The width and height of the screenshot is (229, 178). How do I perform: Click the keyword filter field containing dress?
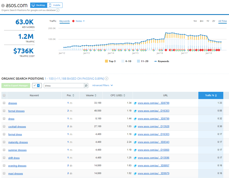click(x=64, y=85)
